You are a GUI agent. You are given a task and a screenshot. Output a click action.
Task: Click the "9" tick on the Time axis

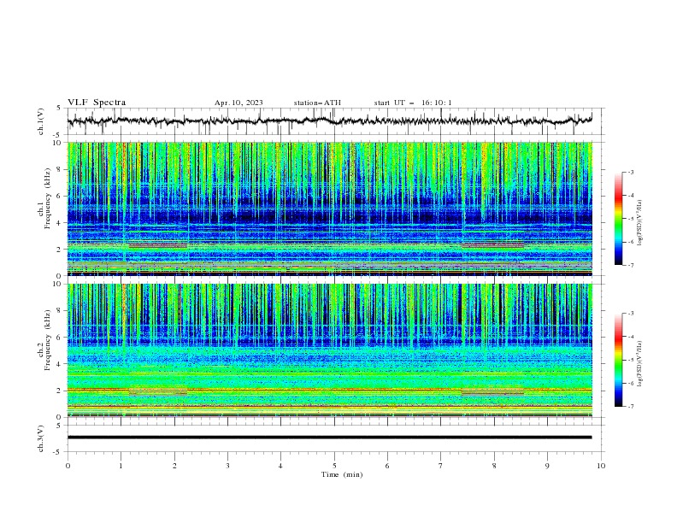click(x=547, y=466)
